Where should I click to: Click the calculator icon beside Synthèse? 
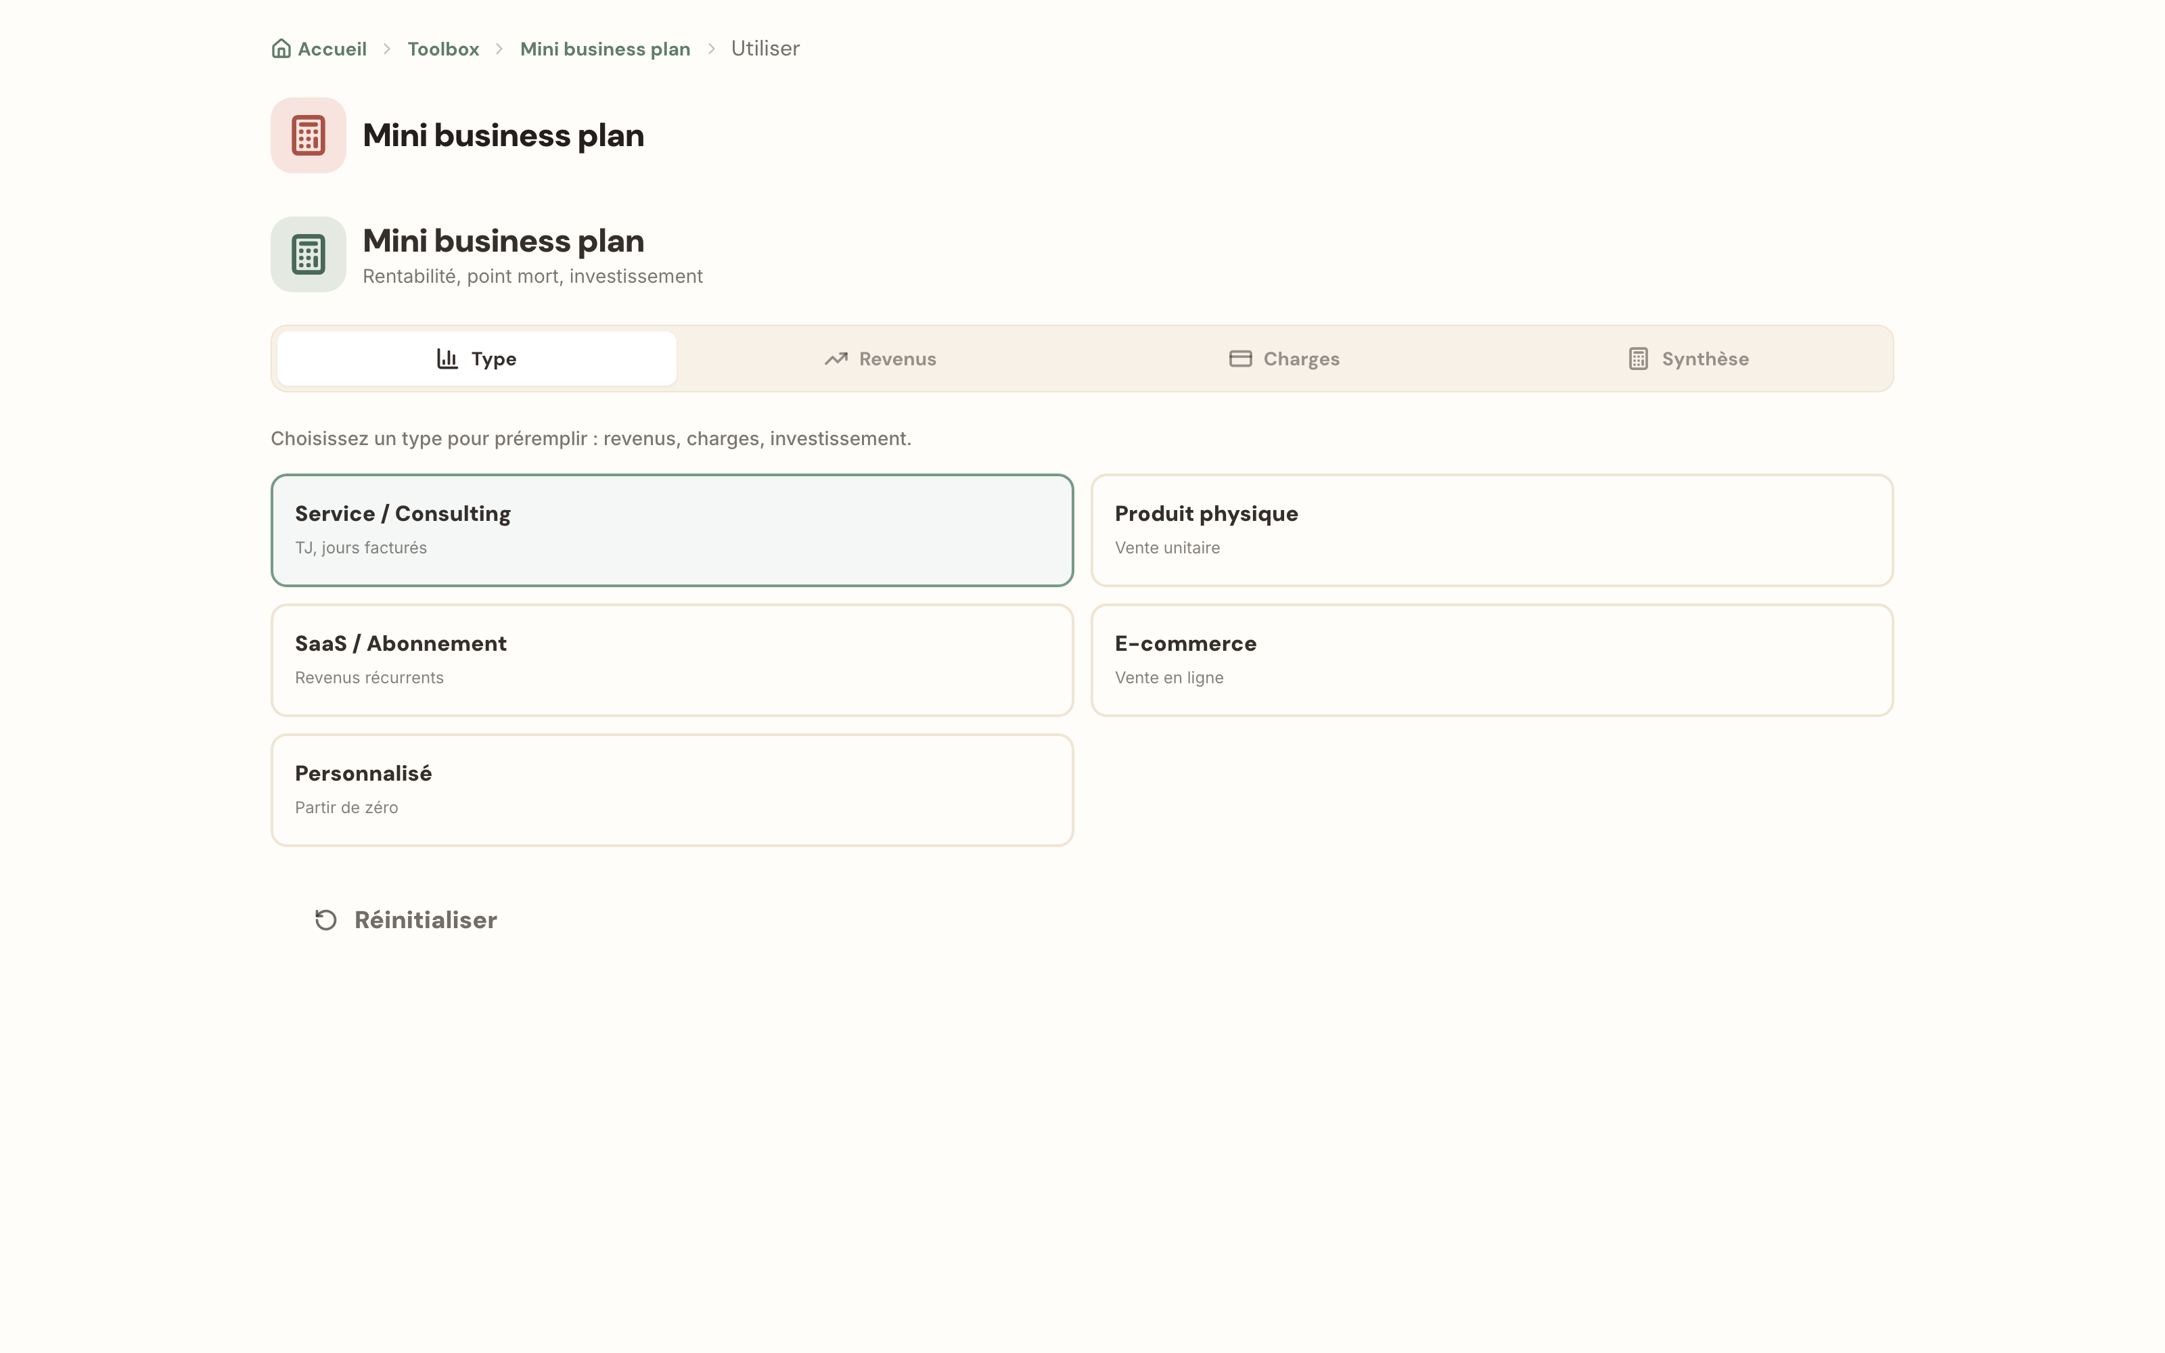pyautogui.click(x=1638, y=359)
